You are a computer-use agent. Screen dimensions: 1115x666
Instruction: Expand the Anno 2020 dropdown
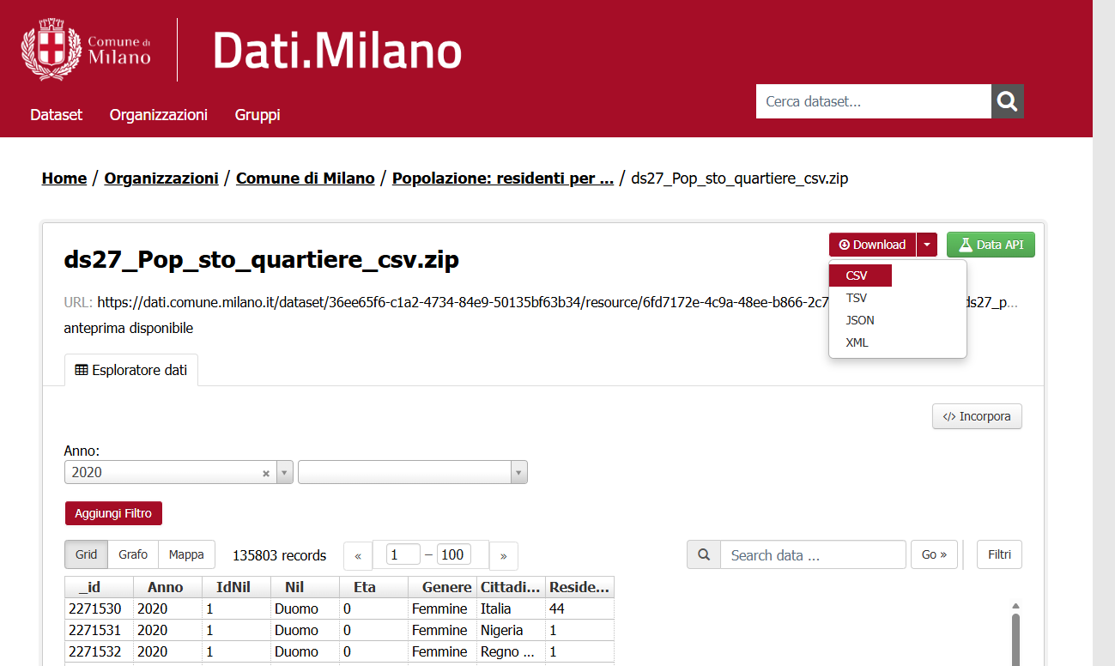285,473
